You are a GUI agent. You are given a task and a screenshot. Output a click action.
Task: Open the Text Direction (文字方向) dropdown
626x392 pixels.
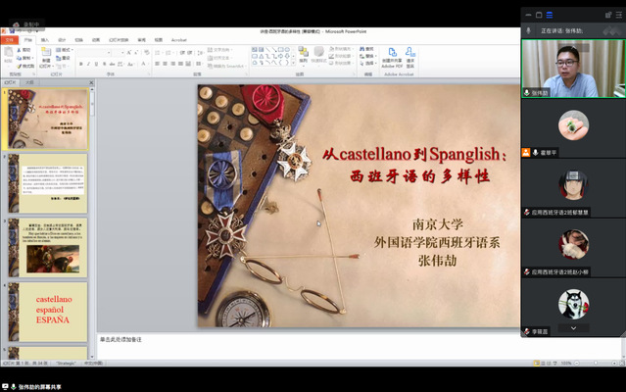[x=220, y=50]
